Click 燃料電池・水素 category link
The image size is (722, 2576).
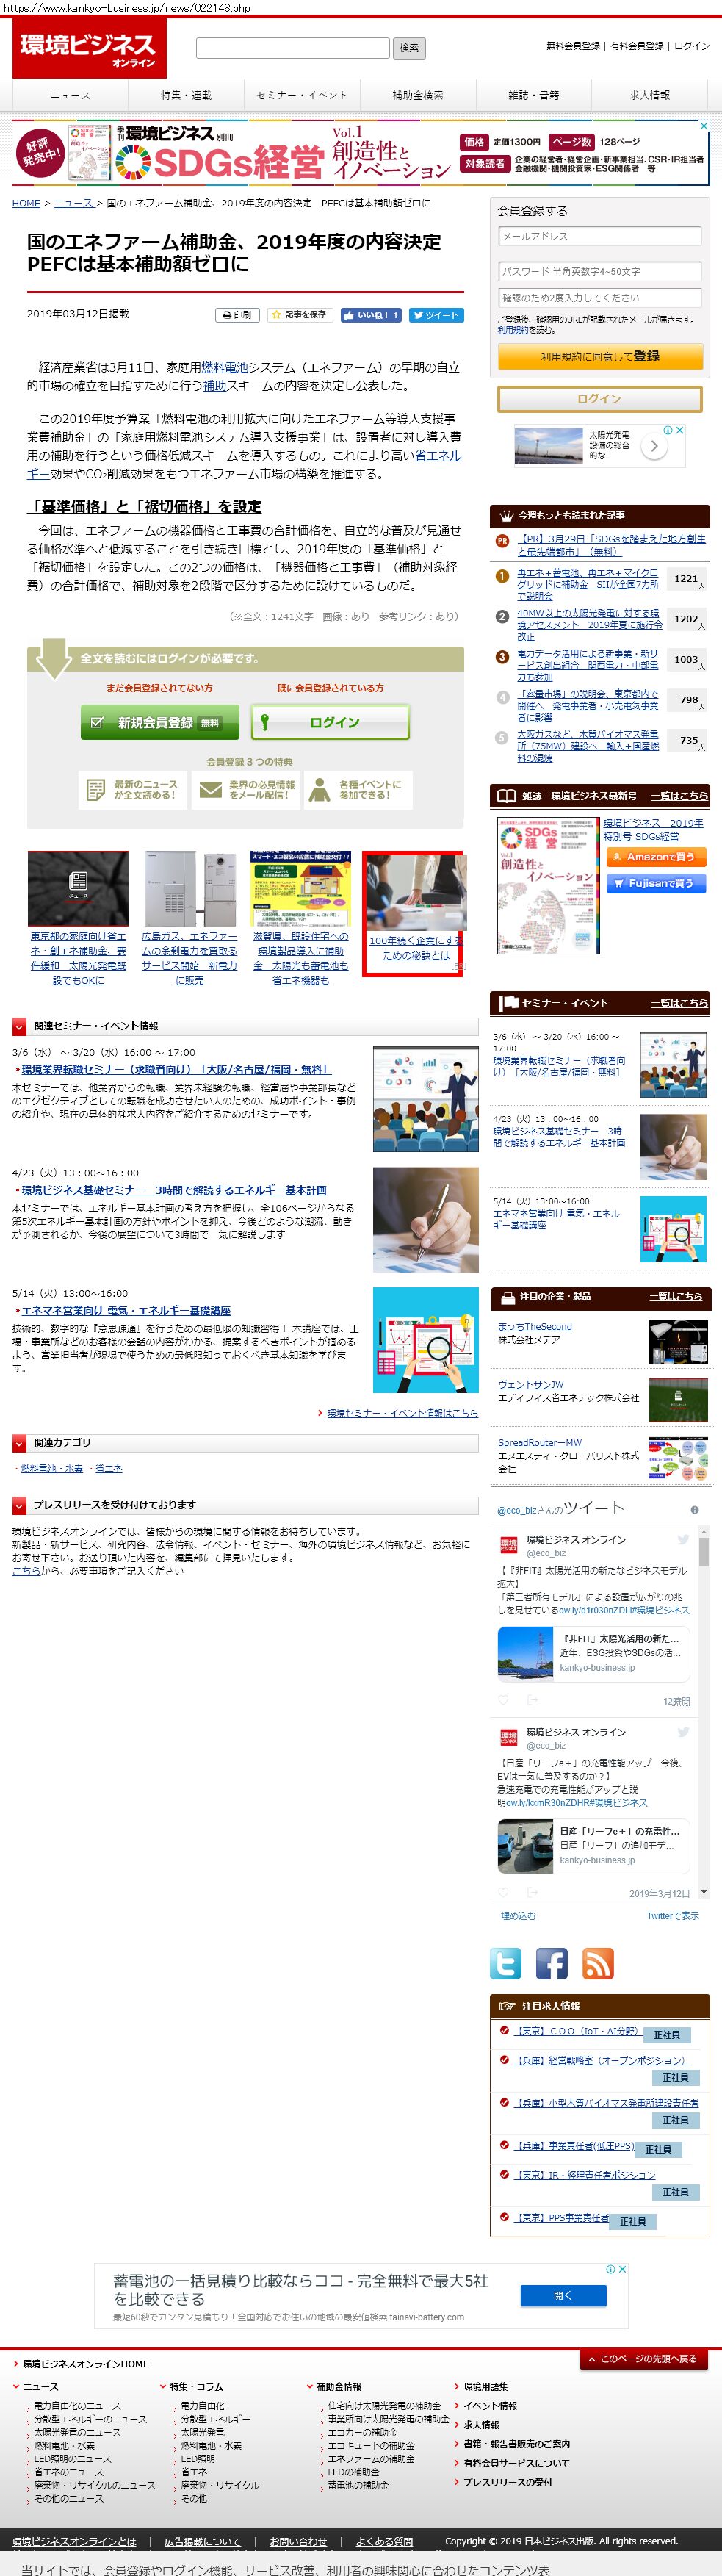coord(52,1468)
